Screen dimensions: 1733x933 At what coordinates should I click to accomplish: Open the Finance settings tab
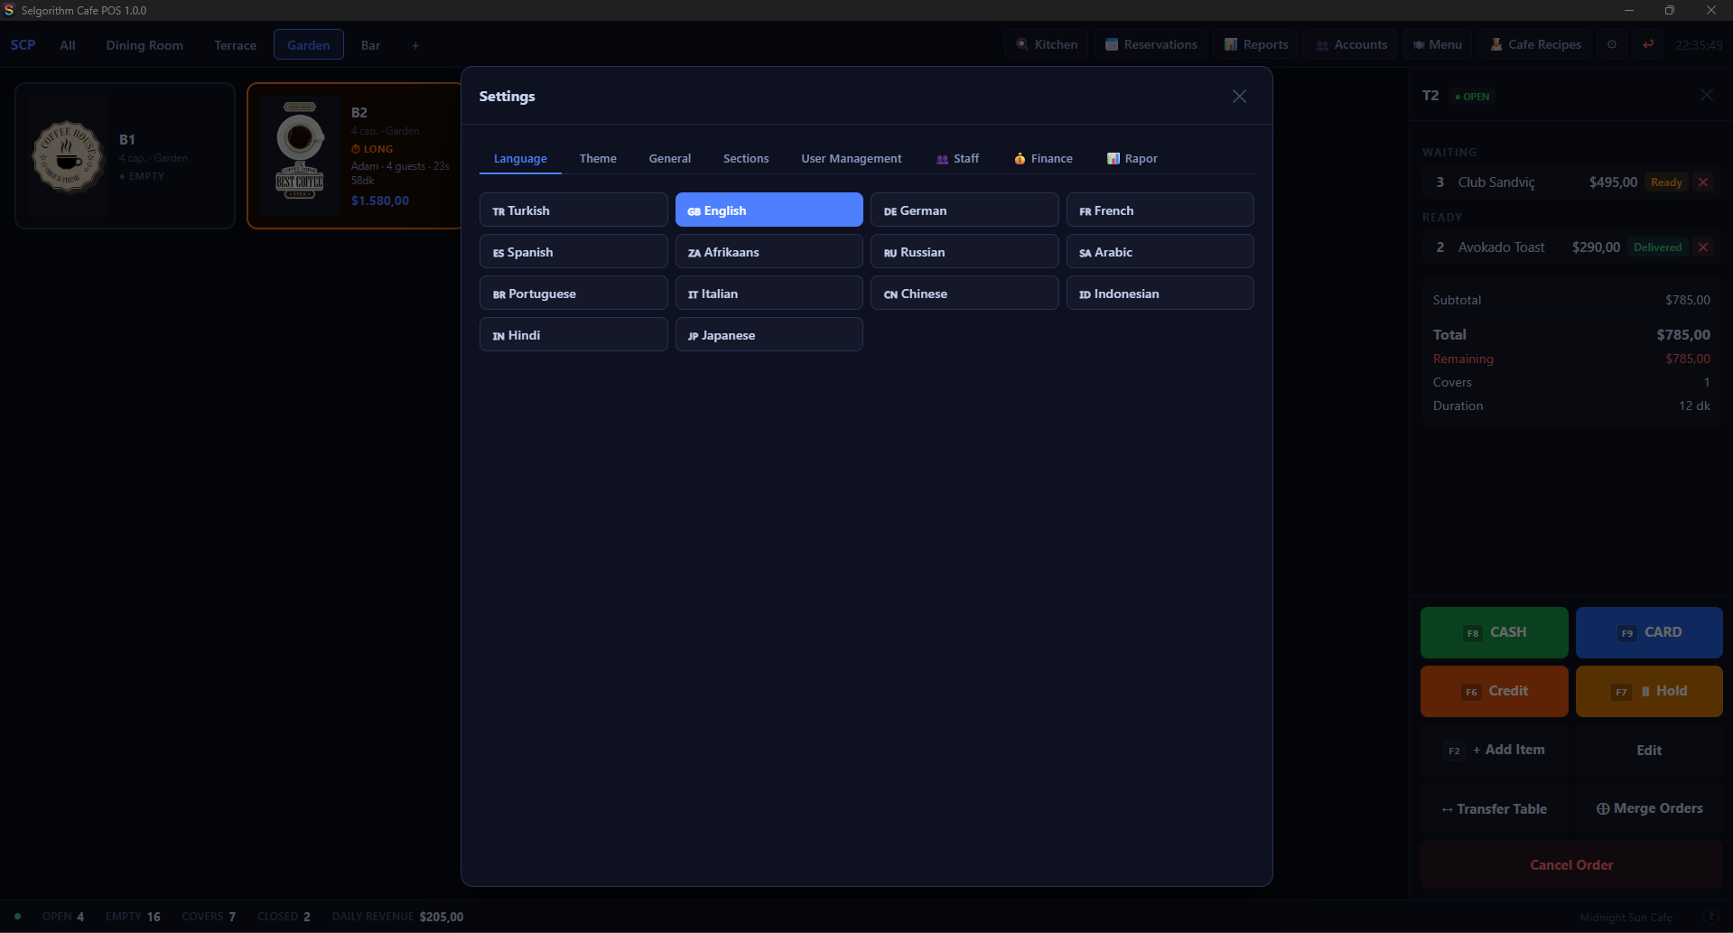pos(1043,158)
